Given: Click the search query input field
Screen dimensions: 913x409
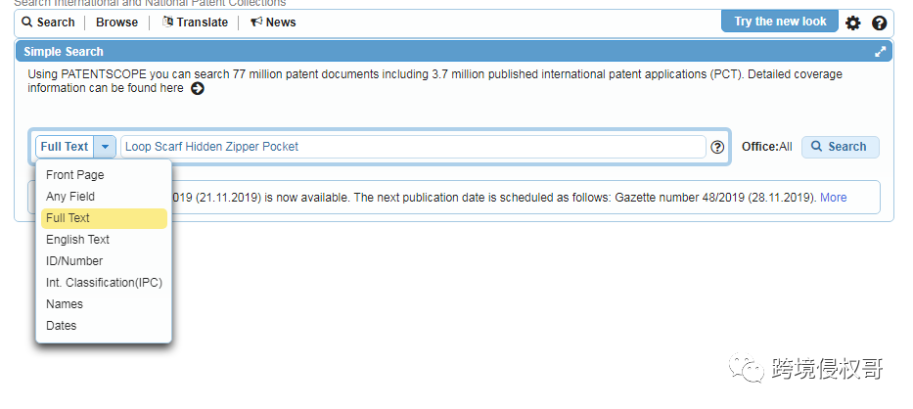Looking at the screenshot, I should (413, 147).
